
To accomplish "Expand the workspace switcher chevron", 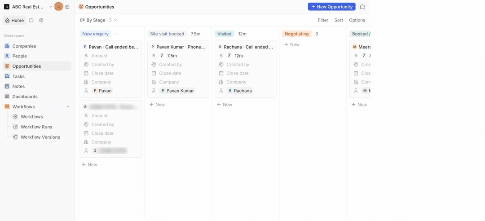I will tap(50, 6).
